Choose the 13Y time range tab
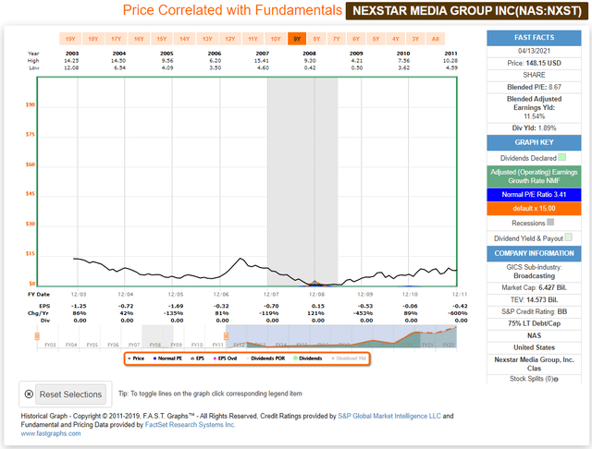The height and width of the screenshot is (449, 592). coord(207,39)
